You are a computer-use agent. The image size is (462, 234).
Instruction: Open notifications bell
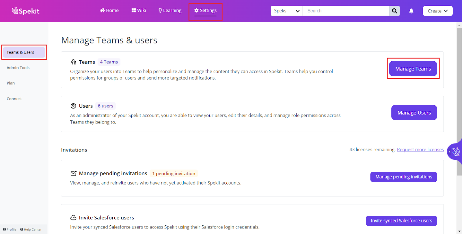[411, 11]
